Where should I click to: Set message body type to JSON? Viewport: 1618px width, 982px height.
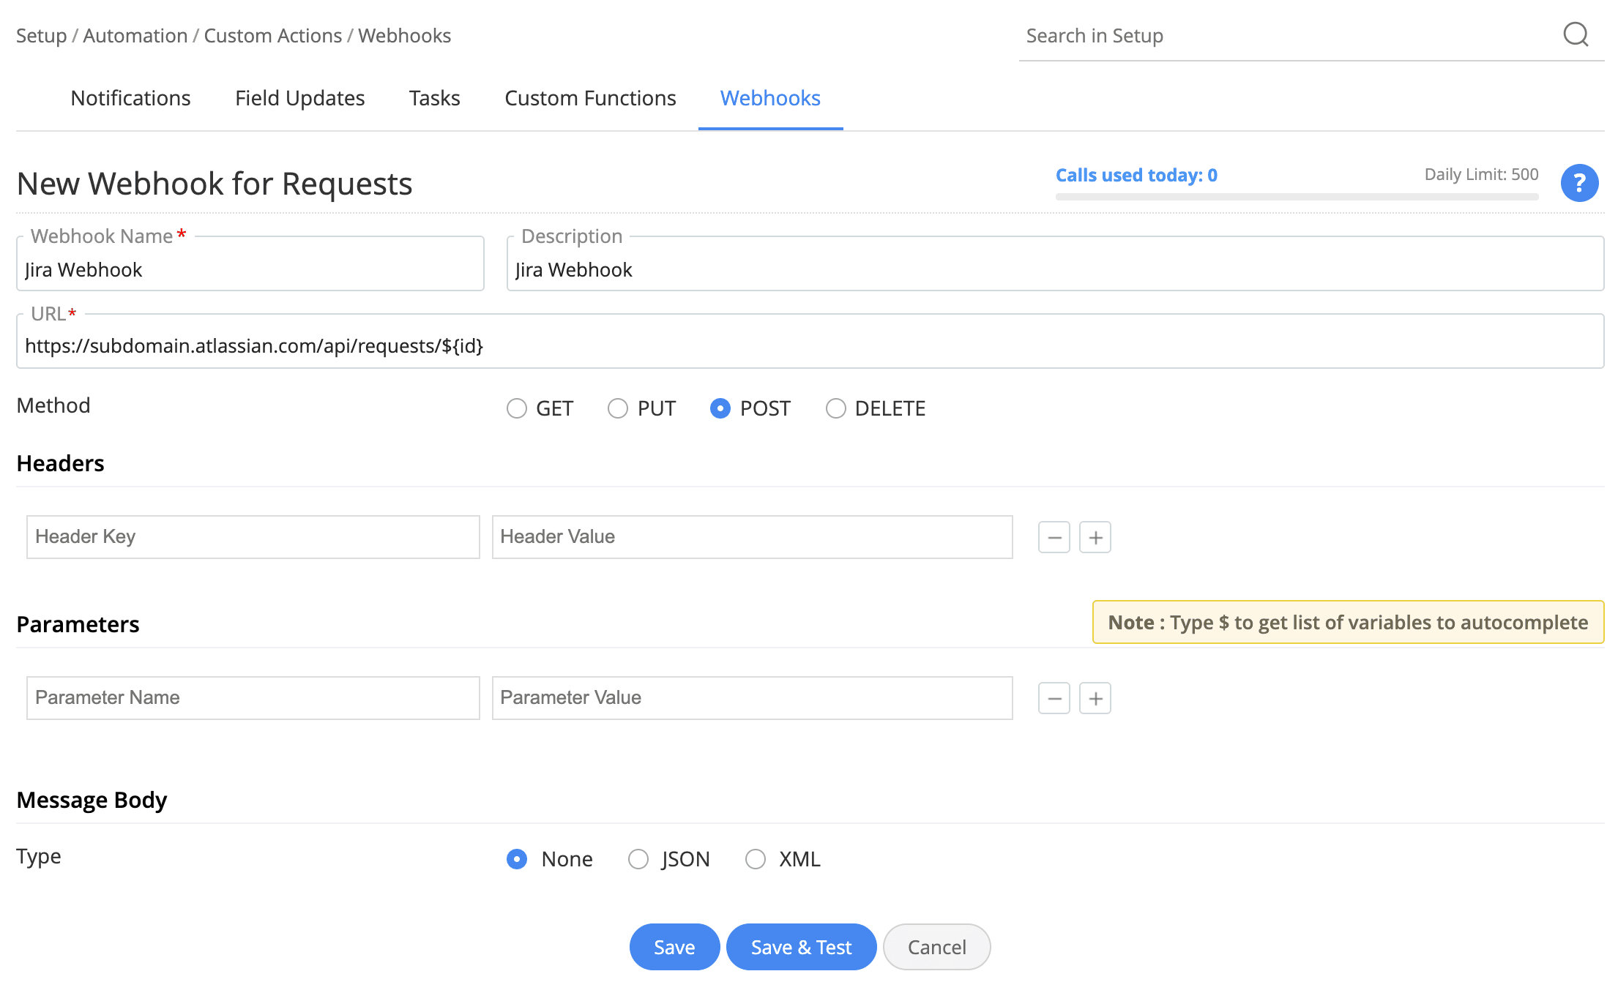638,859
